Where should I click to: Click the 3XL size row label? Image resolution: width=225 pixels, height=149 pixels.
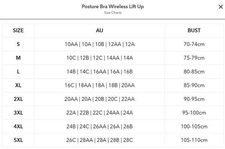(18, 113)
